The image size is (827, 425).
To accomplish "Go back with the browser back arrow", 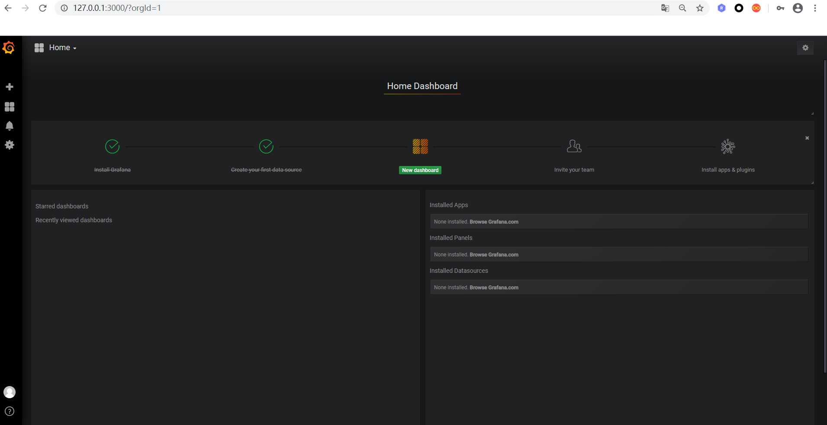I will click(x=8, y=8).
